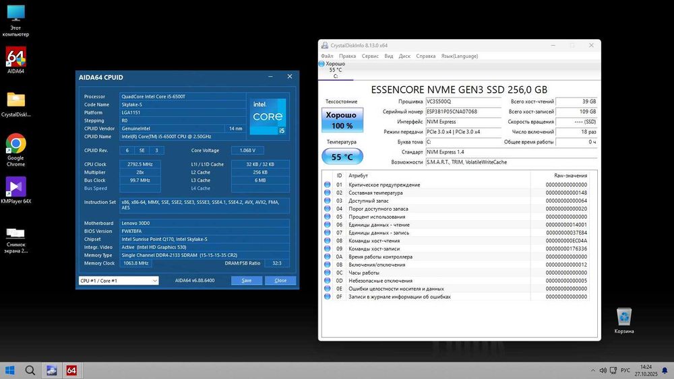Click the Processor value QuadCore Intel Core i5-6500T

pyautogui.click(x=183, y=96)
